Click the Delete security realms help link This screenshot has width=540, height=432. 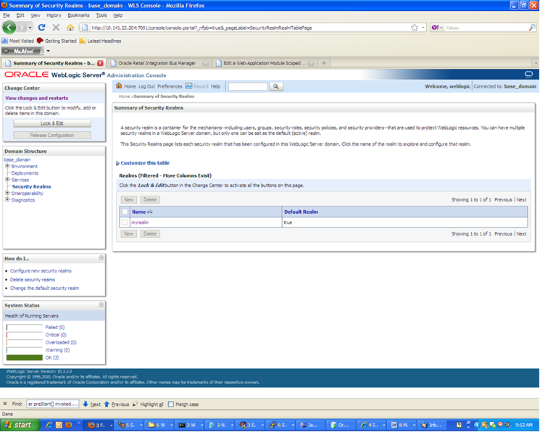33,279
